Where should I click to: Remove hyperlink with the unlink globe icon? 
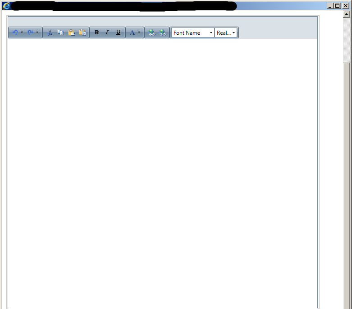click(x=163, y=32)
